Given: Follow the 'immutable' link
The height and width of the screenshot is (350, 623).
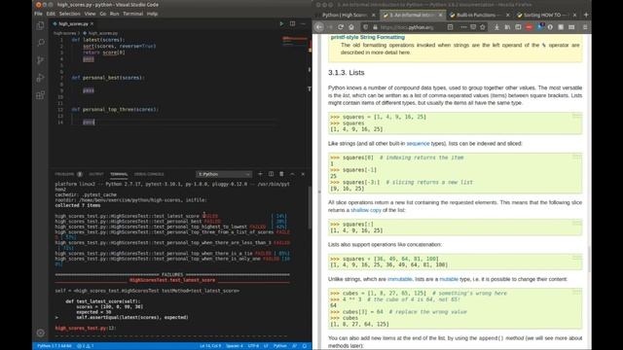Looking at the screenshot, I should coord(399,279).
